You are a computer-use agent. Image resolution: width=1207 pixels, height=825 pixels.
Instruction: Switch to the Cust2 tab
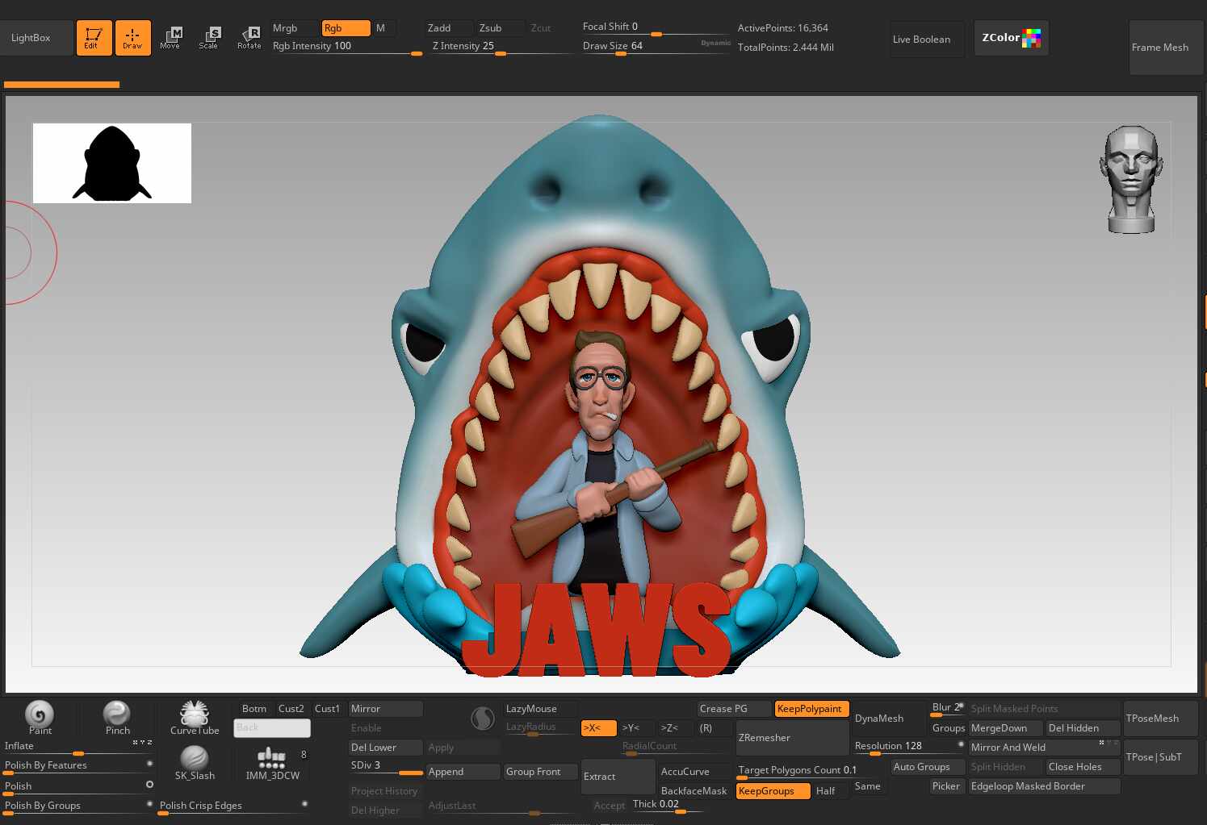click(291, 709)
